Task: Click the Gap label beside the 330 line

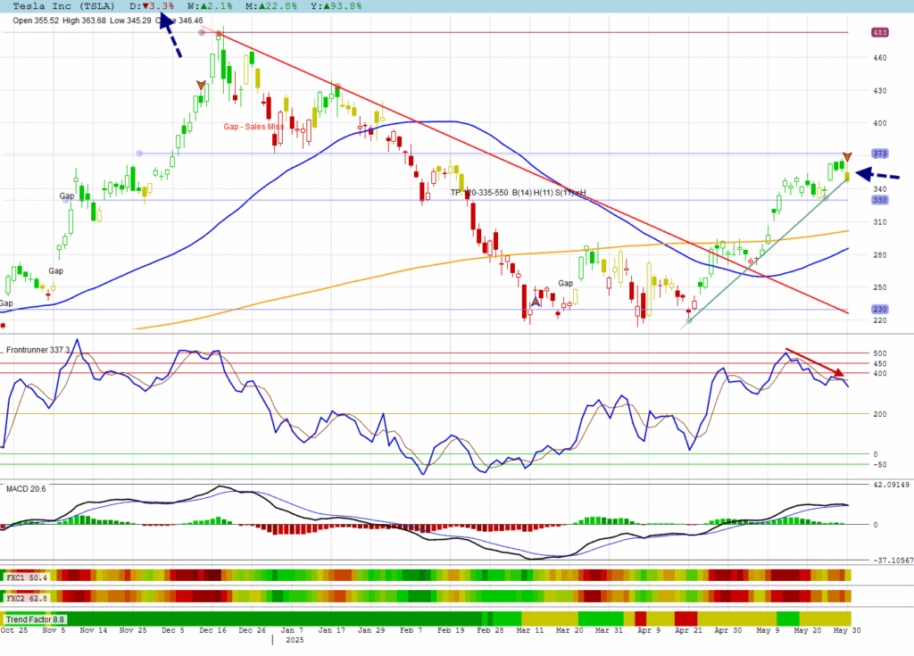Action: coord(67,196)
